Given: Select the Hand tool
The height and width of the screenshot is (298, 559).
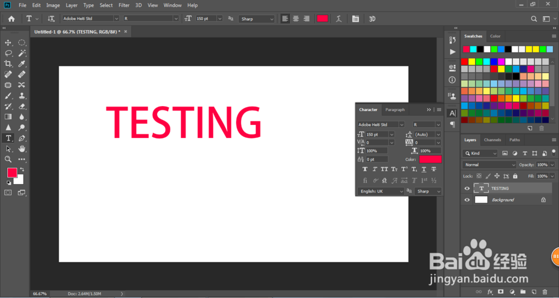Looking at the screenshot, I should 22,148.
